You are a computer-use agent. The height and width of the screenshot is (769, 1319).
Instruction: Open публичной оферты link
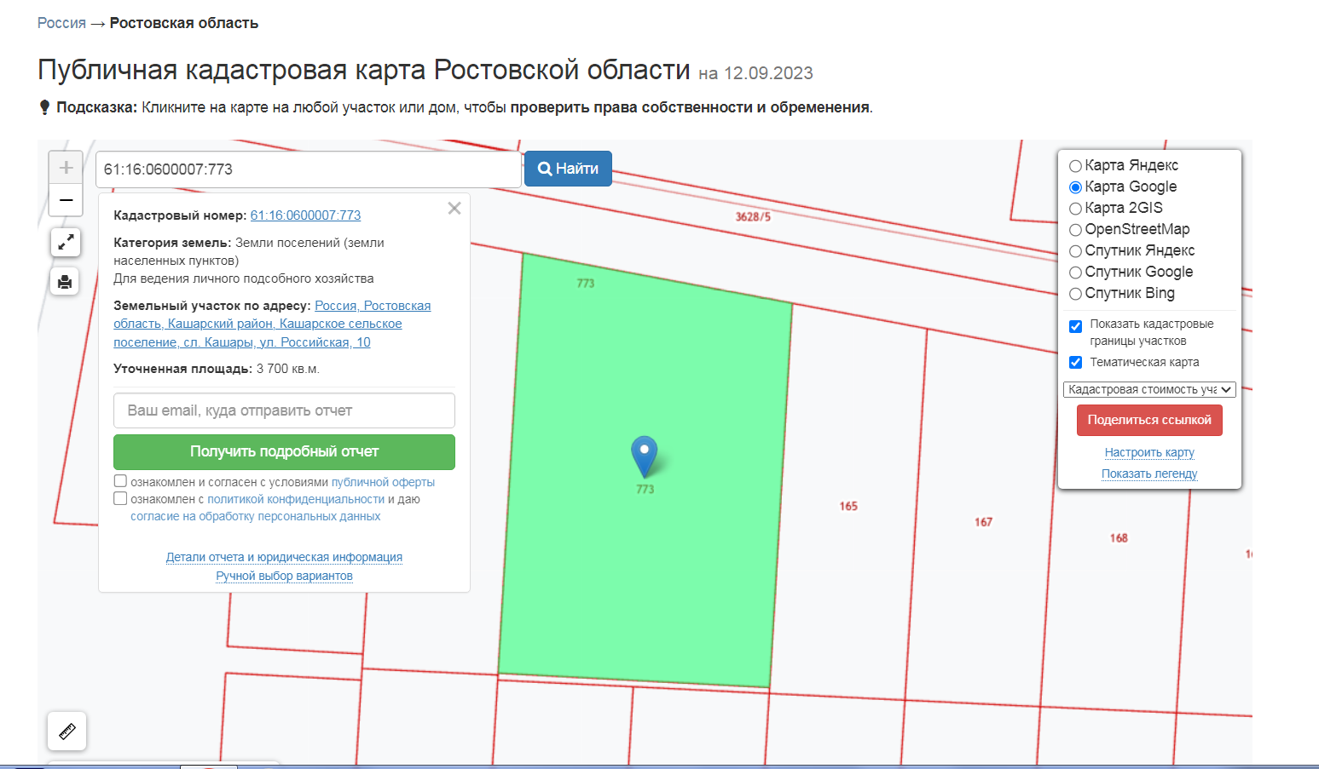[383, 482]
